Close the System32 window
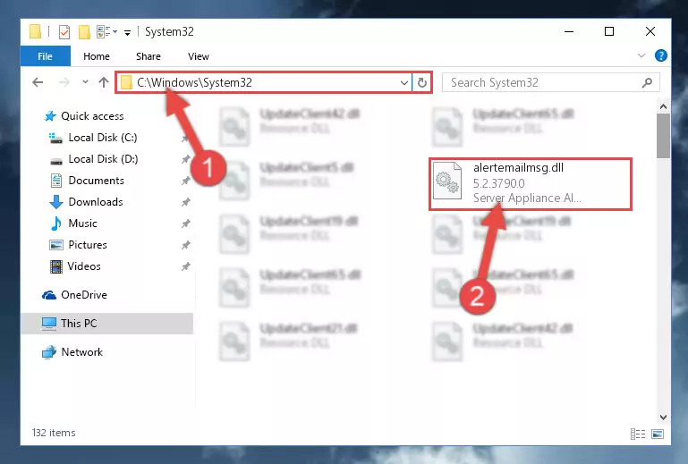688x464 pixels. (650, 31)
